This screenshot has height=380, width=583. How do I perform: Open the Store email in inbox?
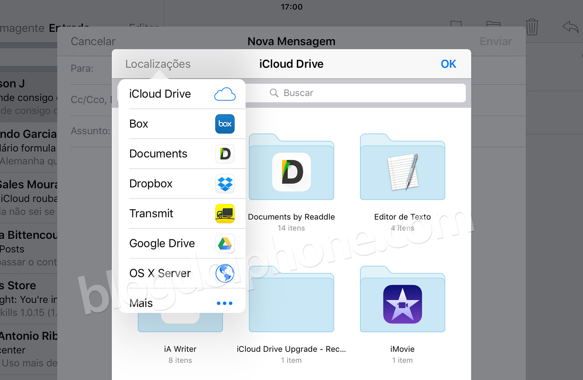[28, 299]
